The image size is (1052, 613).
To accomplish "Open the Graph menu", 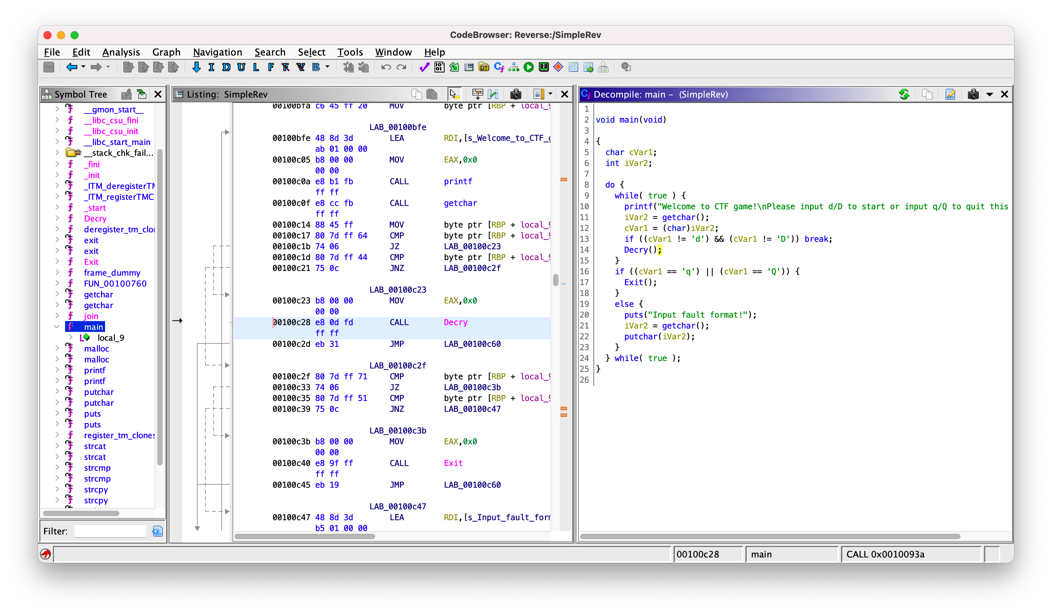I will (x=166, y=52).
